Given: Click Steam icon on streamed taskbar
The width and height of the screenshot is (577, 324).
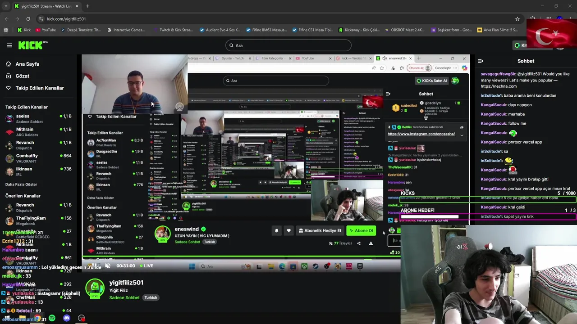Looking at the screenshot, I should tap(315, 266).
